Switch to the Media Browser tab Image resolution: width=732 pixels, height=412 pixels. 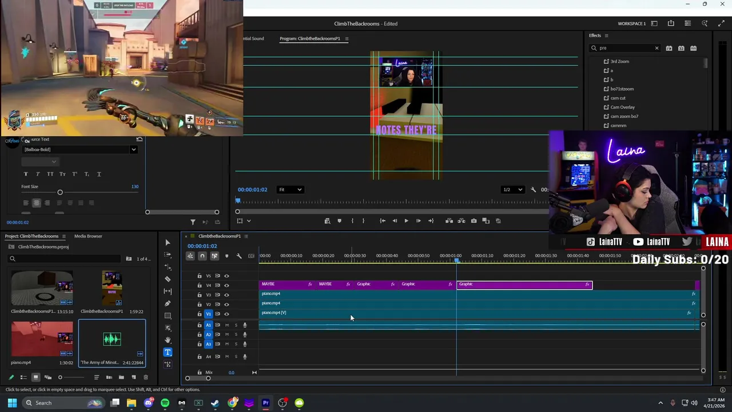(x=88, y=236)
